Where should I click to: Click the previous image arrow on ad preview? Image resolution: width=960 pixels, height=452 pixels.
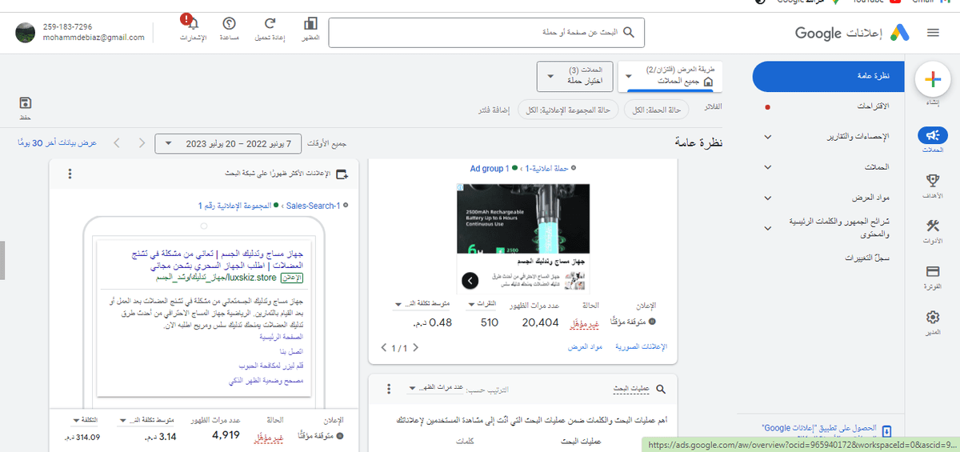pos(470,280)
